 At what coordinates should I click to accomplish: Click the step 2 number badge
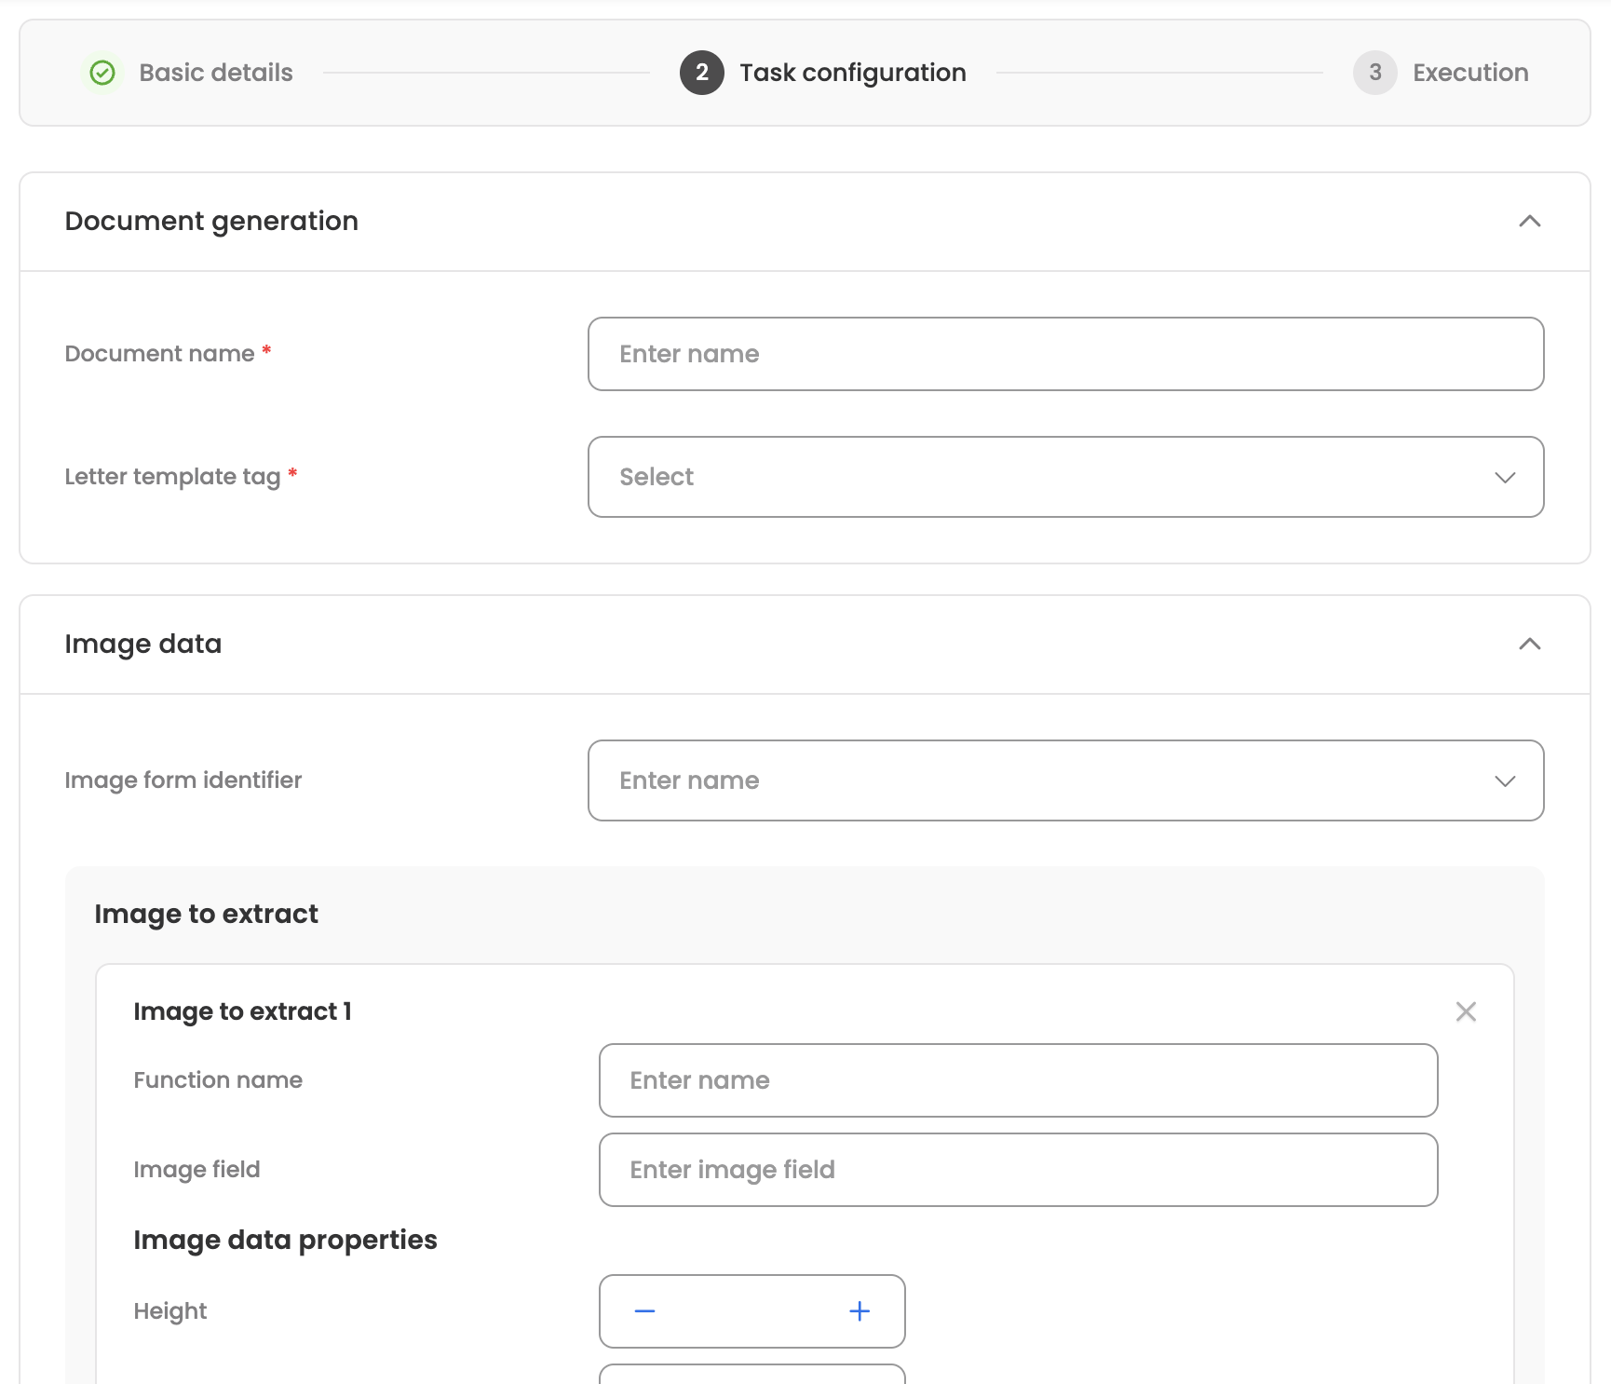701,73
